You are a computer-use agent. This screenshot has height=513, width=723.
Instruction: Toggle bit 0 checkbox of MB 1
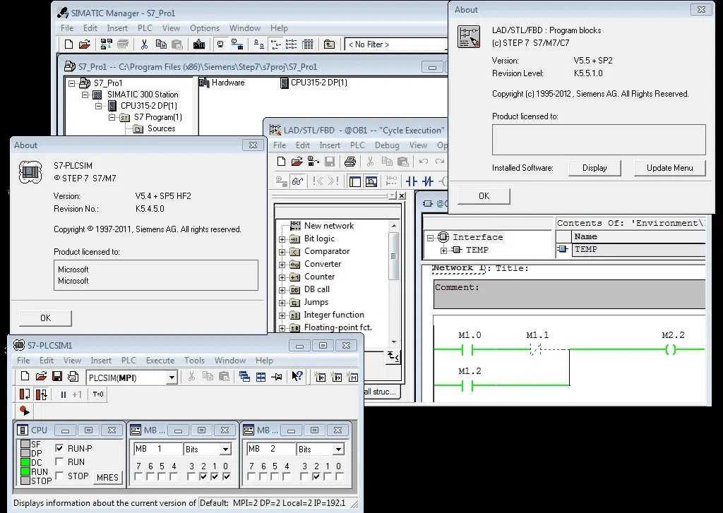(x=226, y=476)
